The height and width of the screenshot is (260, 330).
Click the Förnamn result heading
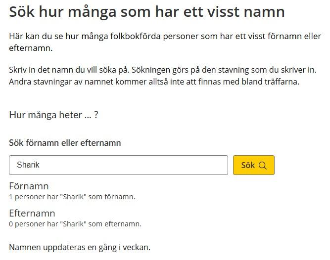pyautogui.click(x=29, y=186)
